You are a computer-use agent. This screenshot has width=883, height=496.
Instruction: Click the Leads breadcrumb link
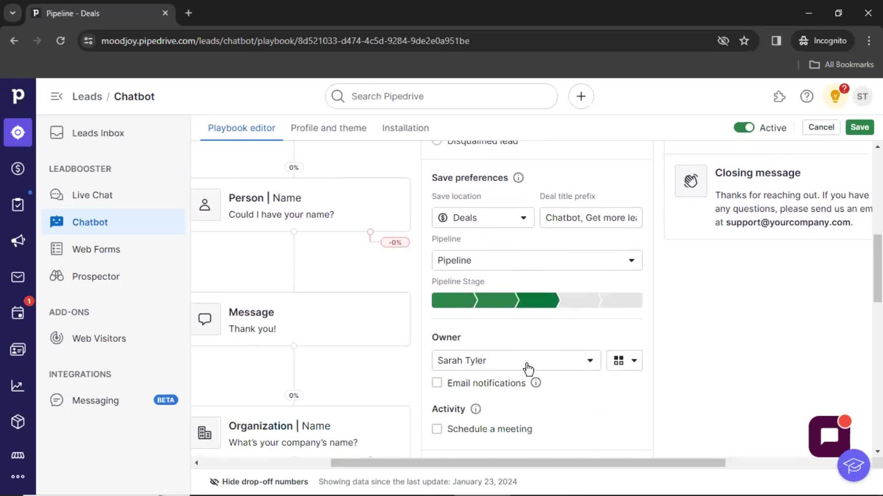click(87, 96)
